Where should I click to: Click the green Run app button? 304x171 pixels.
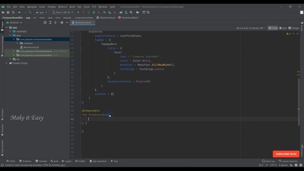(x=78, y=12)
